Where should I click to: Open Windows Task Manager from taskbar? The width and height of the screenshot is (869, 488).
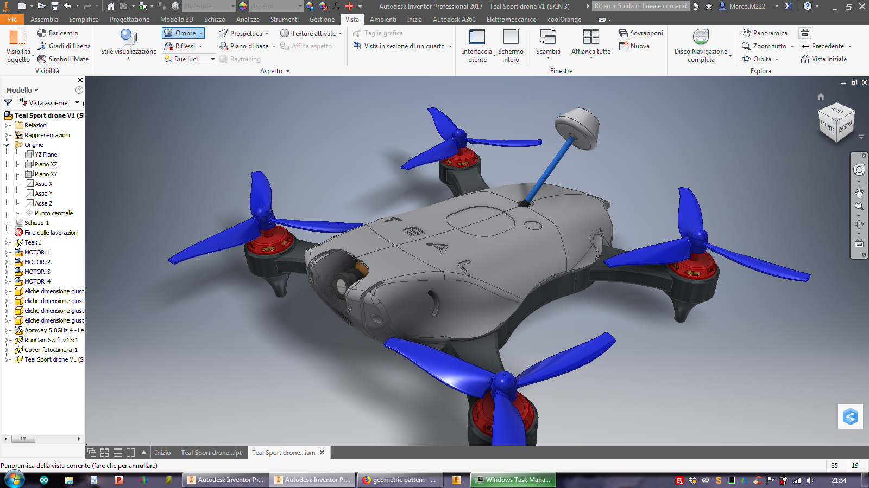coord(513,480)
